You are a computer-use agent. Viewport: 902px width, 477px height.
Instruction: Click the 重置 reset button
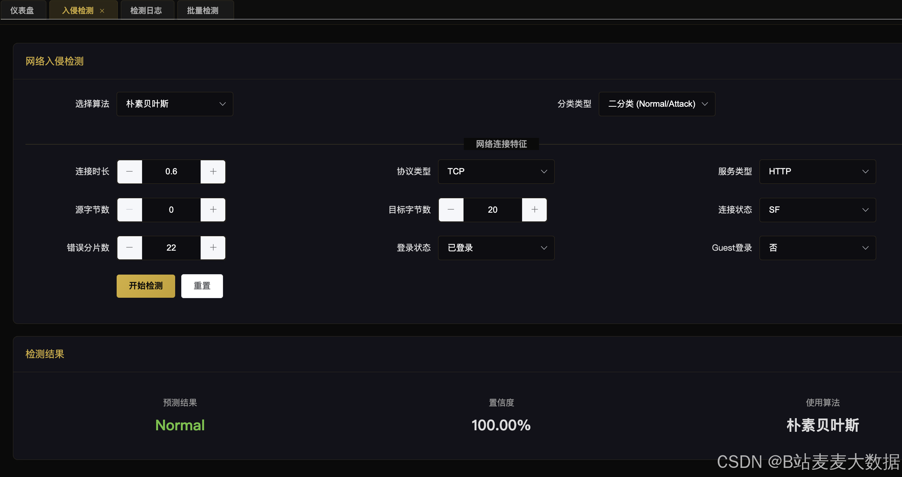pyautogui.click(x=202, y=286)
